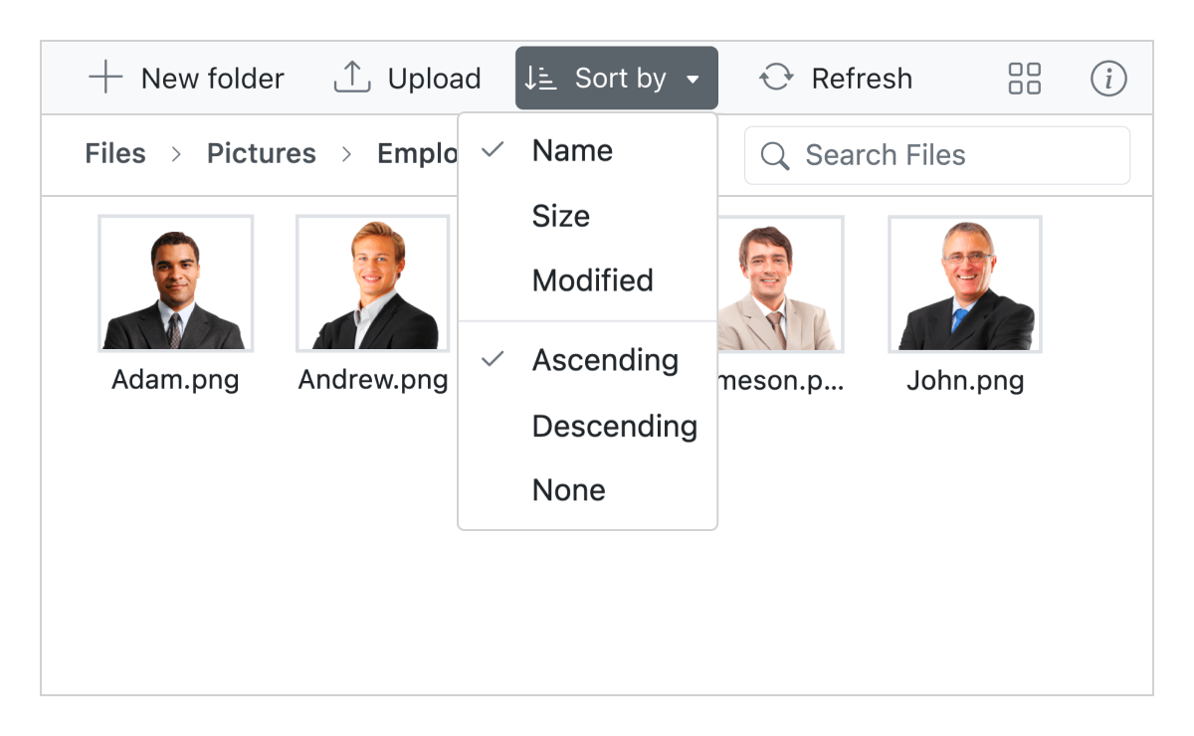Choose Size from the sort menu
Screen dimensions: 1194x736
561,216
